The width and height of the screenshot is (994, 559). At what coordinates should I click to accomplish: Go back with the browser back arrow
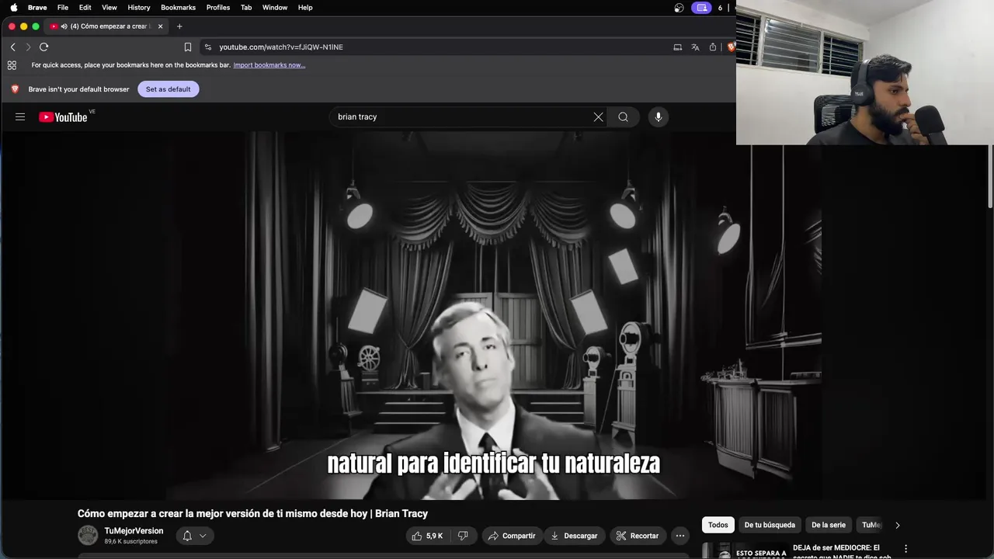tap(12, 47)
